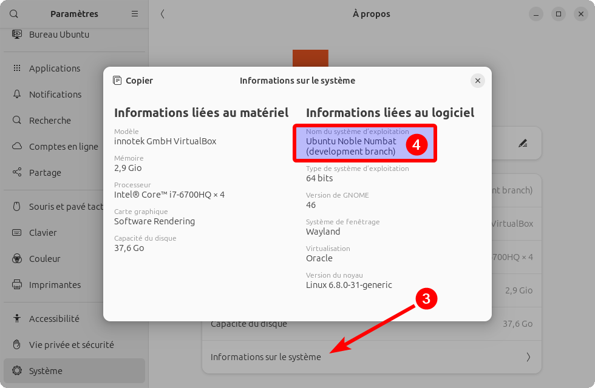Image resolution: width=595 pixels, height=388 pixels.
Task: Click the disk capacity 37,6 Go in dialog
Action: coord(129,248)
